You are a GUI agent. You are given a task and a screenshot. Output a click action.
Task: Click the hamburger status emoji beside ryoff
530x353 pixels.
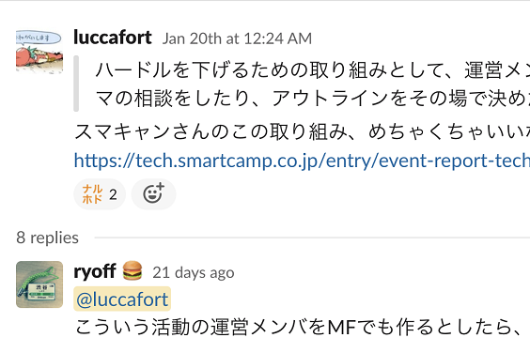click(132, 271)
